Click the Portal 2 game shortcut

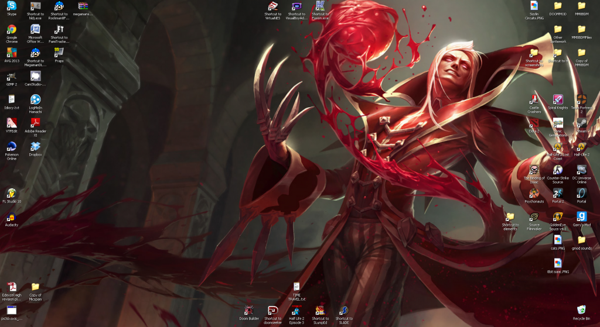558,193
